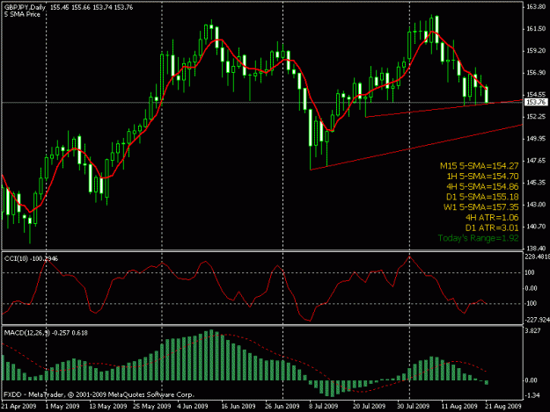
Task: Click the 159.20 price scale value
Action: (x=536, y=51)
